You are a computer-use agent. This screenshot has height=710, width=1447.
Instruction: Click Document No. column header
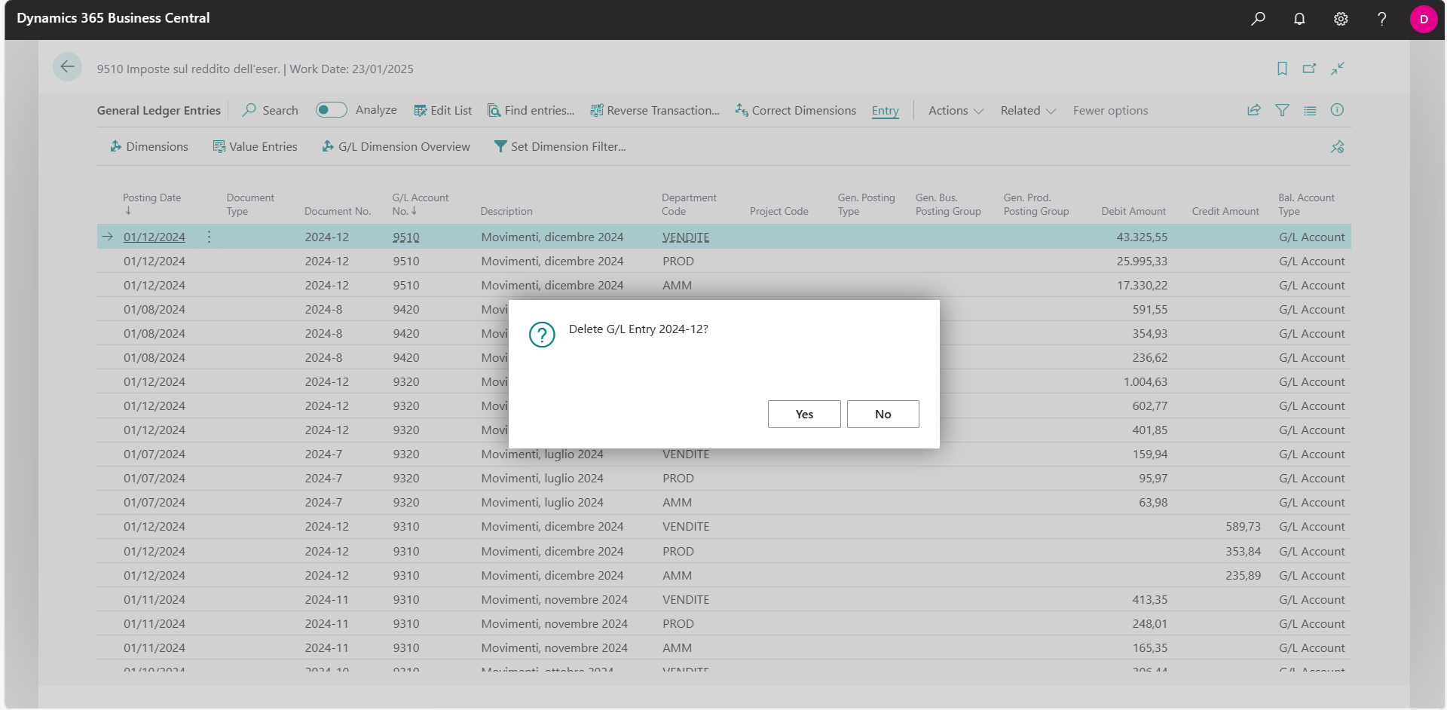(x=338, y=211)
